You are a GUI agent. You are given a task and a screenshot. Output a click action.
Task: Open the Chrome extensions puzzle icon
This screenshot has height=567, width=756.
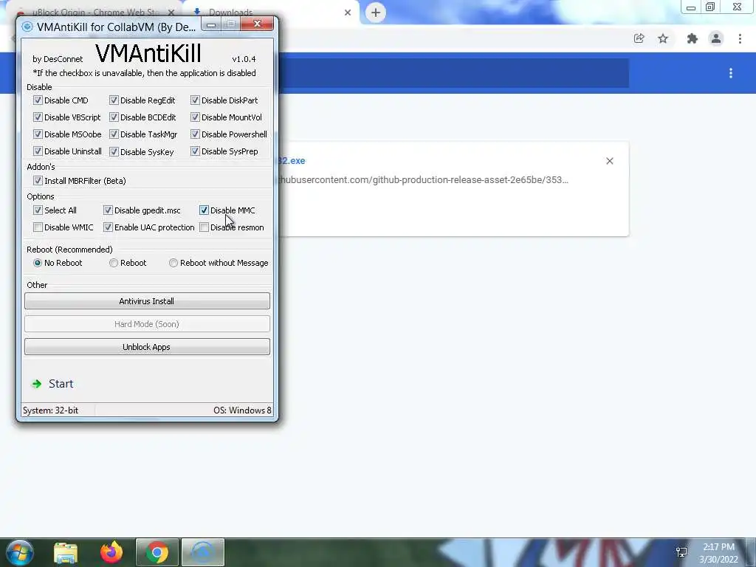(693, 38)
